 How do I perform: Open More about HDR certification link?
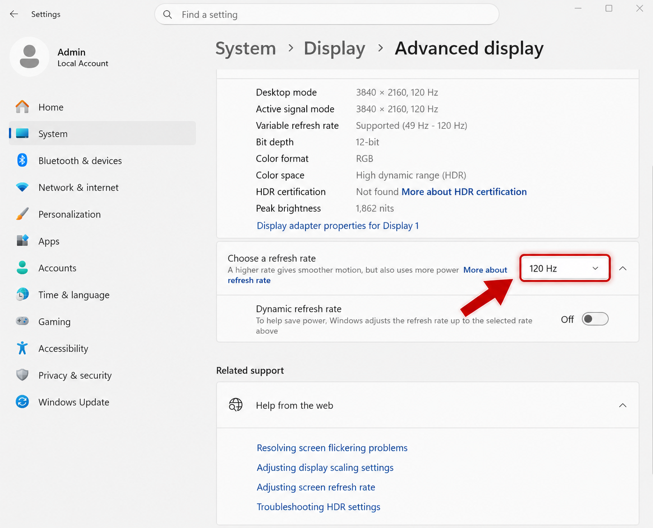point(464,191)
